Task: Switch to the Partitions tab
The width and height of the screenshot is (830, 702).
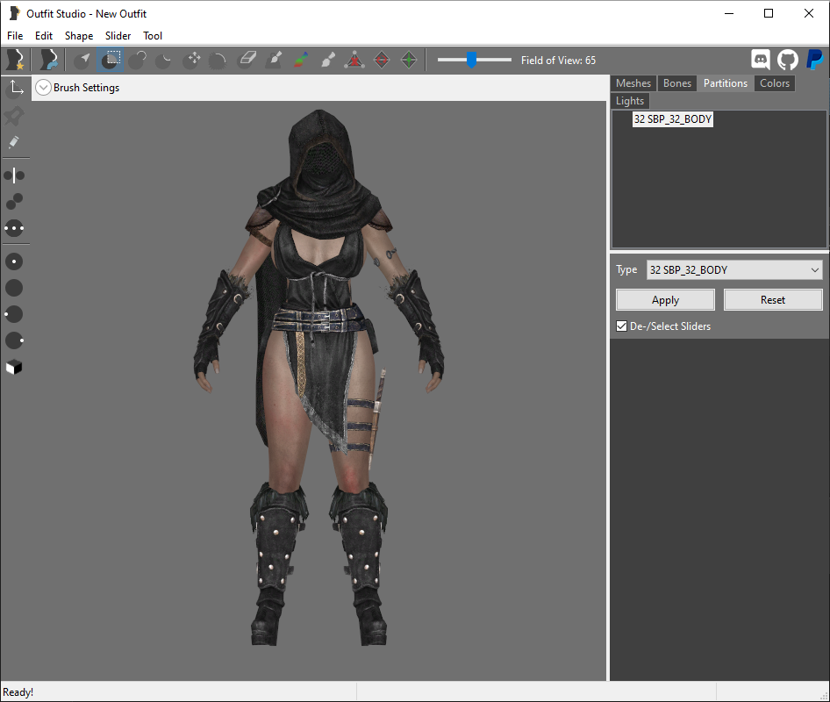Action: (x=726, y=83)
